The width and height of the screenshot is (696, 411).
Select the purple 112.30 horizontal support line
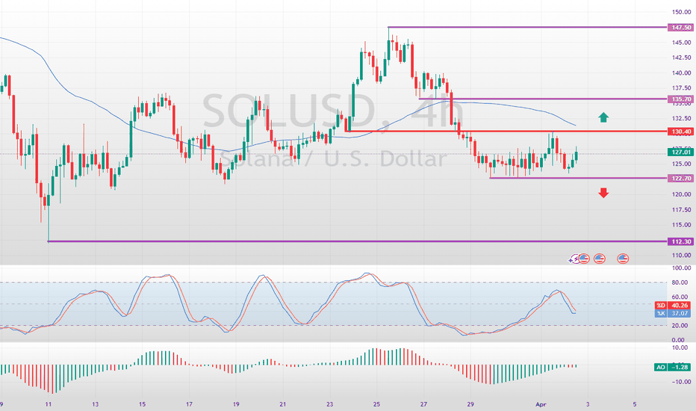(x=357, y=241)
